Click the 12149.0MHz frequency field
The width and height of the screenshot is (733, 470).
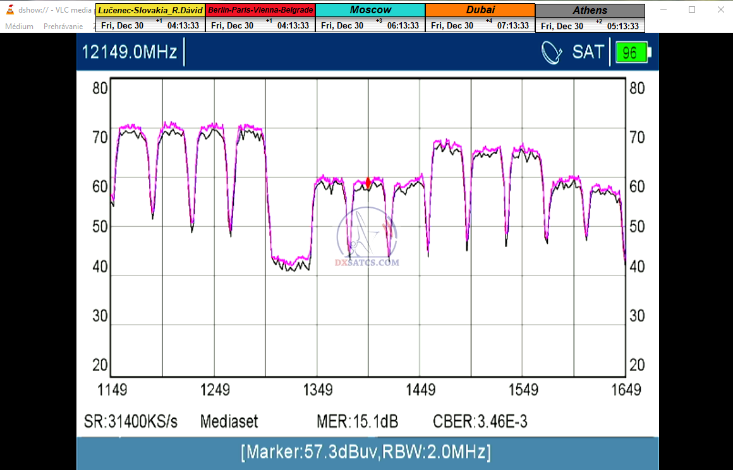(130, 52)
